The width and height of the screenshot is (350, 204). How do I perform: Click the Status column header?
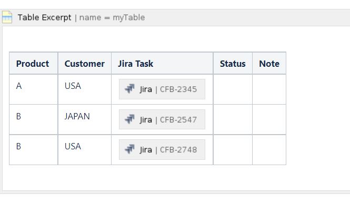tap(233, 63)
